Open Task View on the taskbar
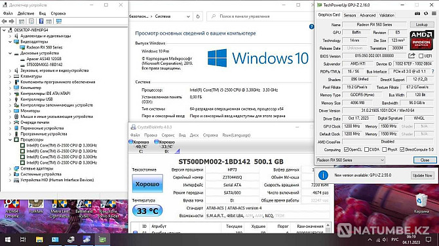439x246 pixels. click(23, 239)
